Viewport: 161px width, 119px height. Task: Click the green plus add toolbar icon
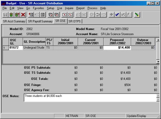[x=112, y=15]
